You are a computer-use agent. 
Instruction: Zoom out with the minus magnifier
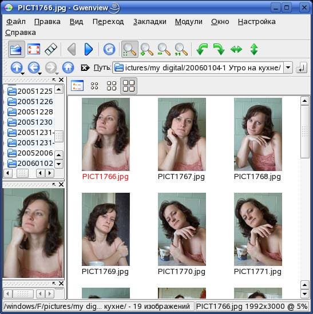click(x=164, y=49)
